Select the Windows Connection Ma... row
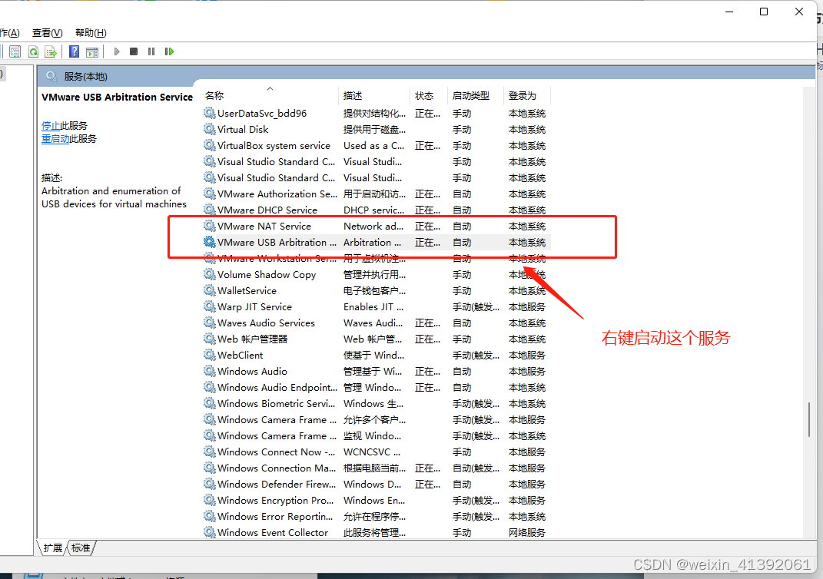Screen dimensions: 823x579 tap(376, 468)
